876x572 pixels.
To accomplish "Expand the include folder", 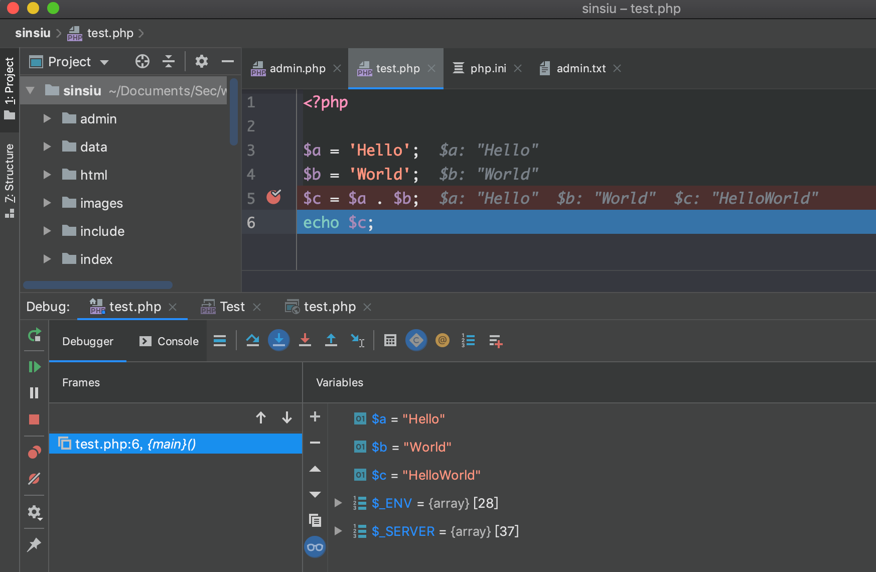I will point(47,231).
